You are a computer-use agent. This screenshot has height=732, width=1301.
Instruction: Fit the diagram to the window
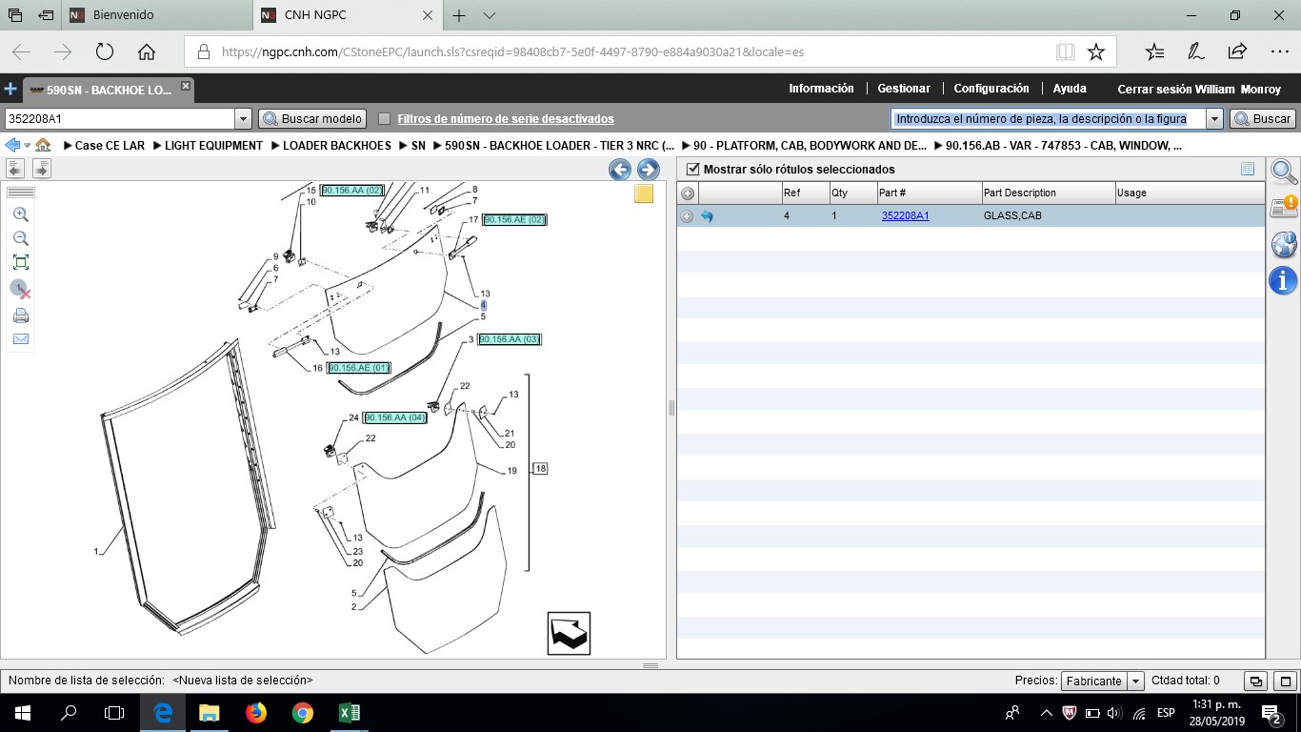(x=20, y=263)
